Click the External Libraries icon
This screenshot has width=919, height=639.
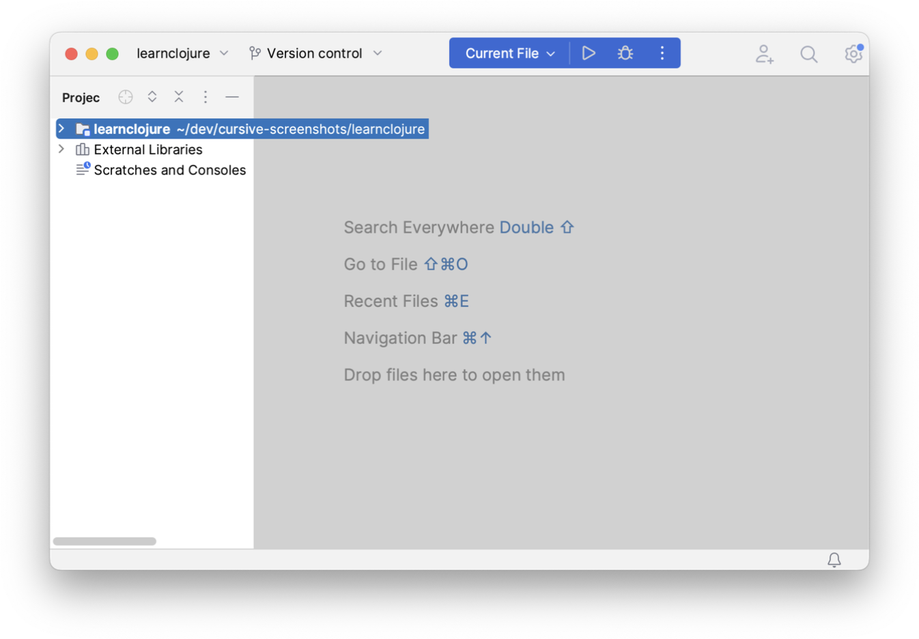click(x=83, y=150)
